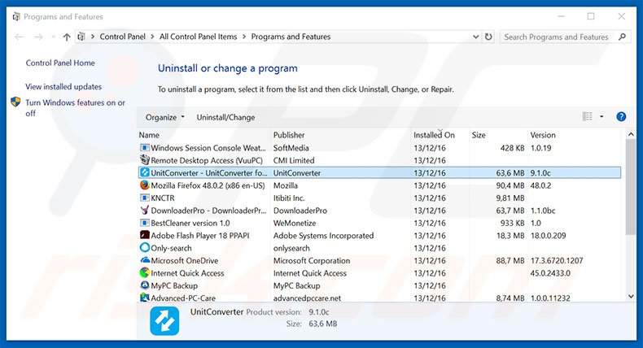Click the Programs and Features title bar icon
The image size is (643, 348).
16,17
